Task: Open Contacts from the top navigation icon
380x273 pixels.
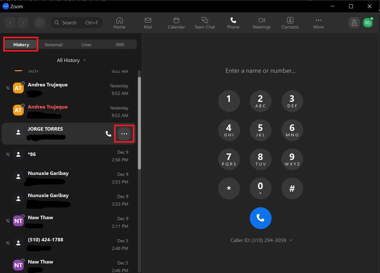Action: [290, 20]
